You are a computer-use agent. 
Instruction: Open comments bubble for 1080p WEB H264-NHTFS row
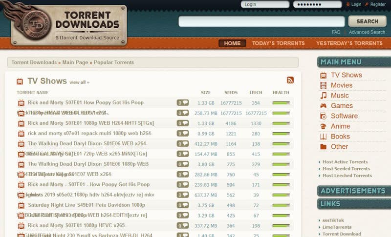pos(183,123)
